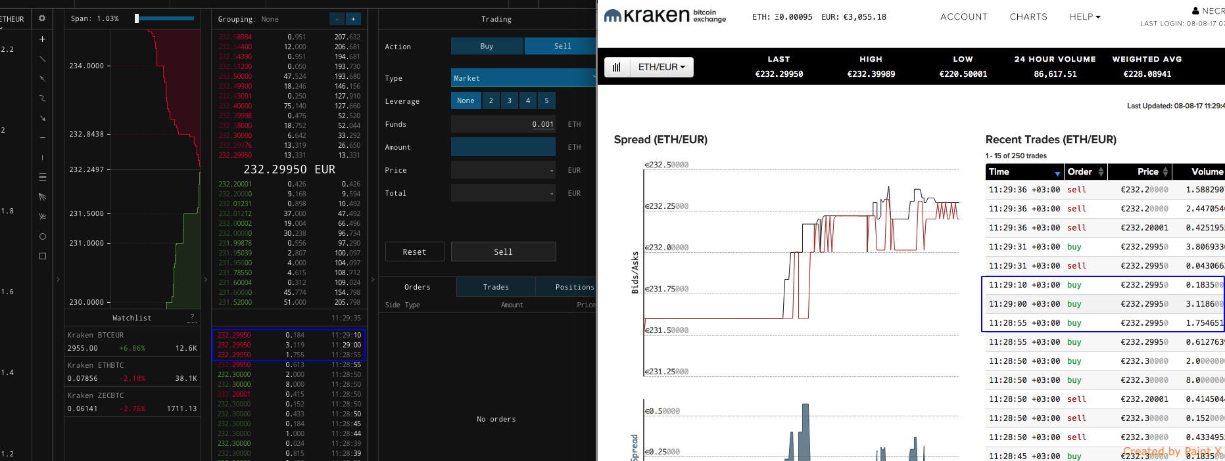Click ask price 232.50000 in order book
Screen dimensions: 1225x461
coord(235,76)
